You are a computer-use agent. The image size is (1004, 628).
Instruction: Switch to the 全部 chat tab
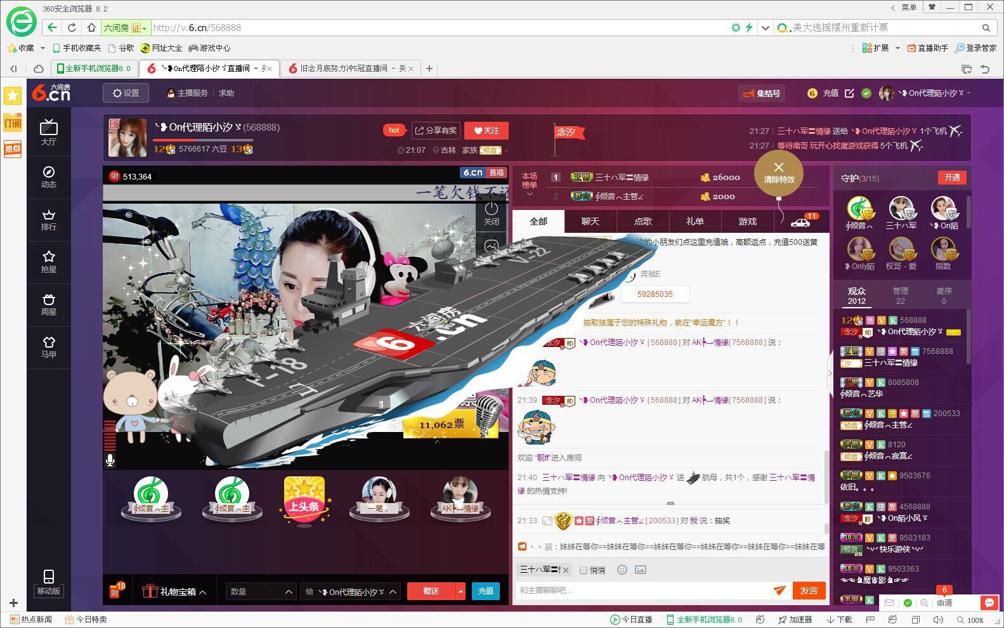(538, 221)
